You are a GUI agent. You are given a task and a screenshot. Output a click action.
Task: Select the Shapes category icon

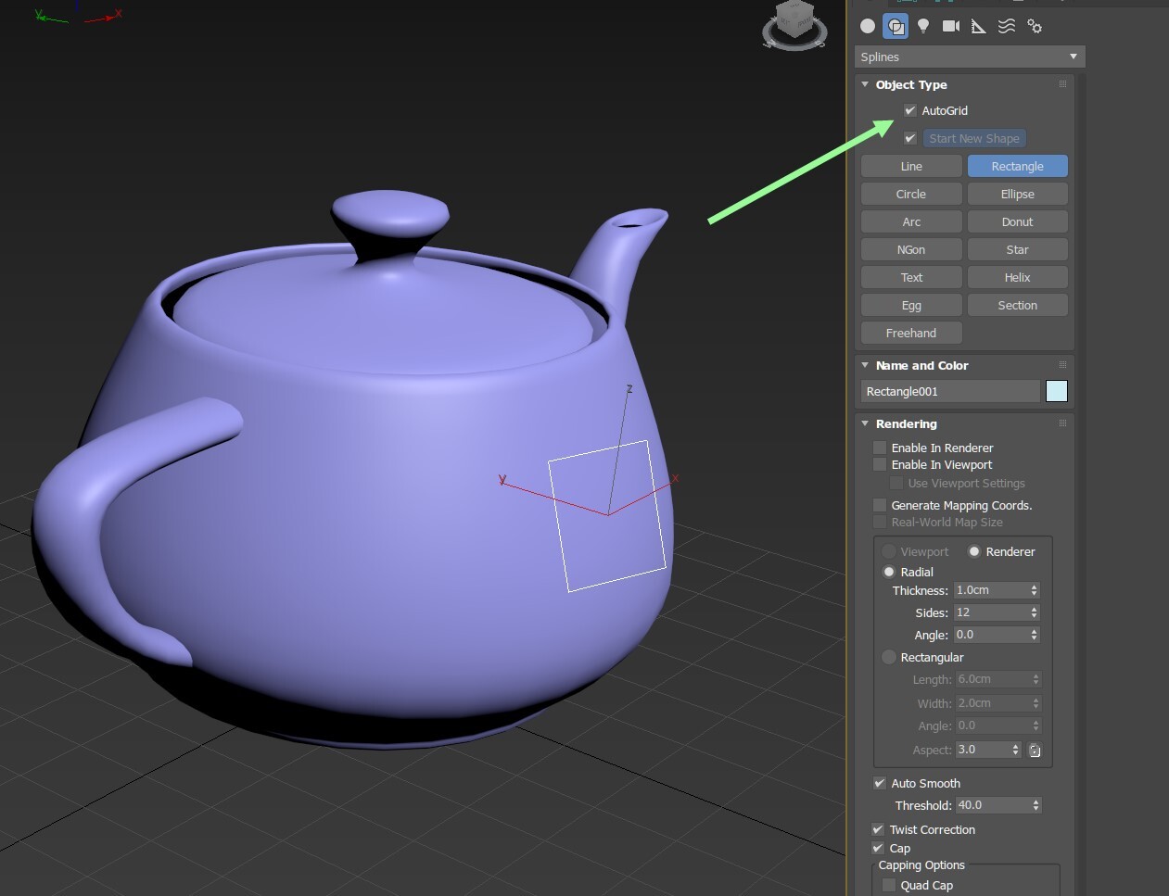896,26
